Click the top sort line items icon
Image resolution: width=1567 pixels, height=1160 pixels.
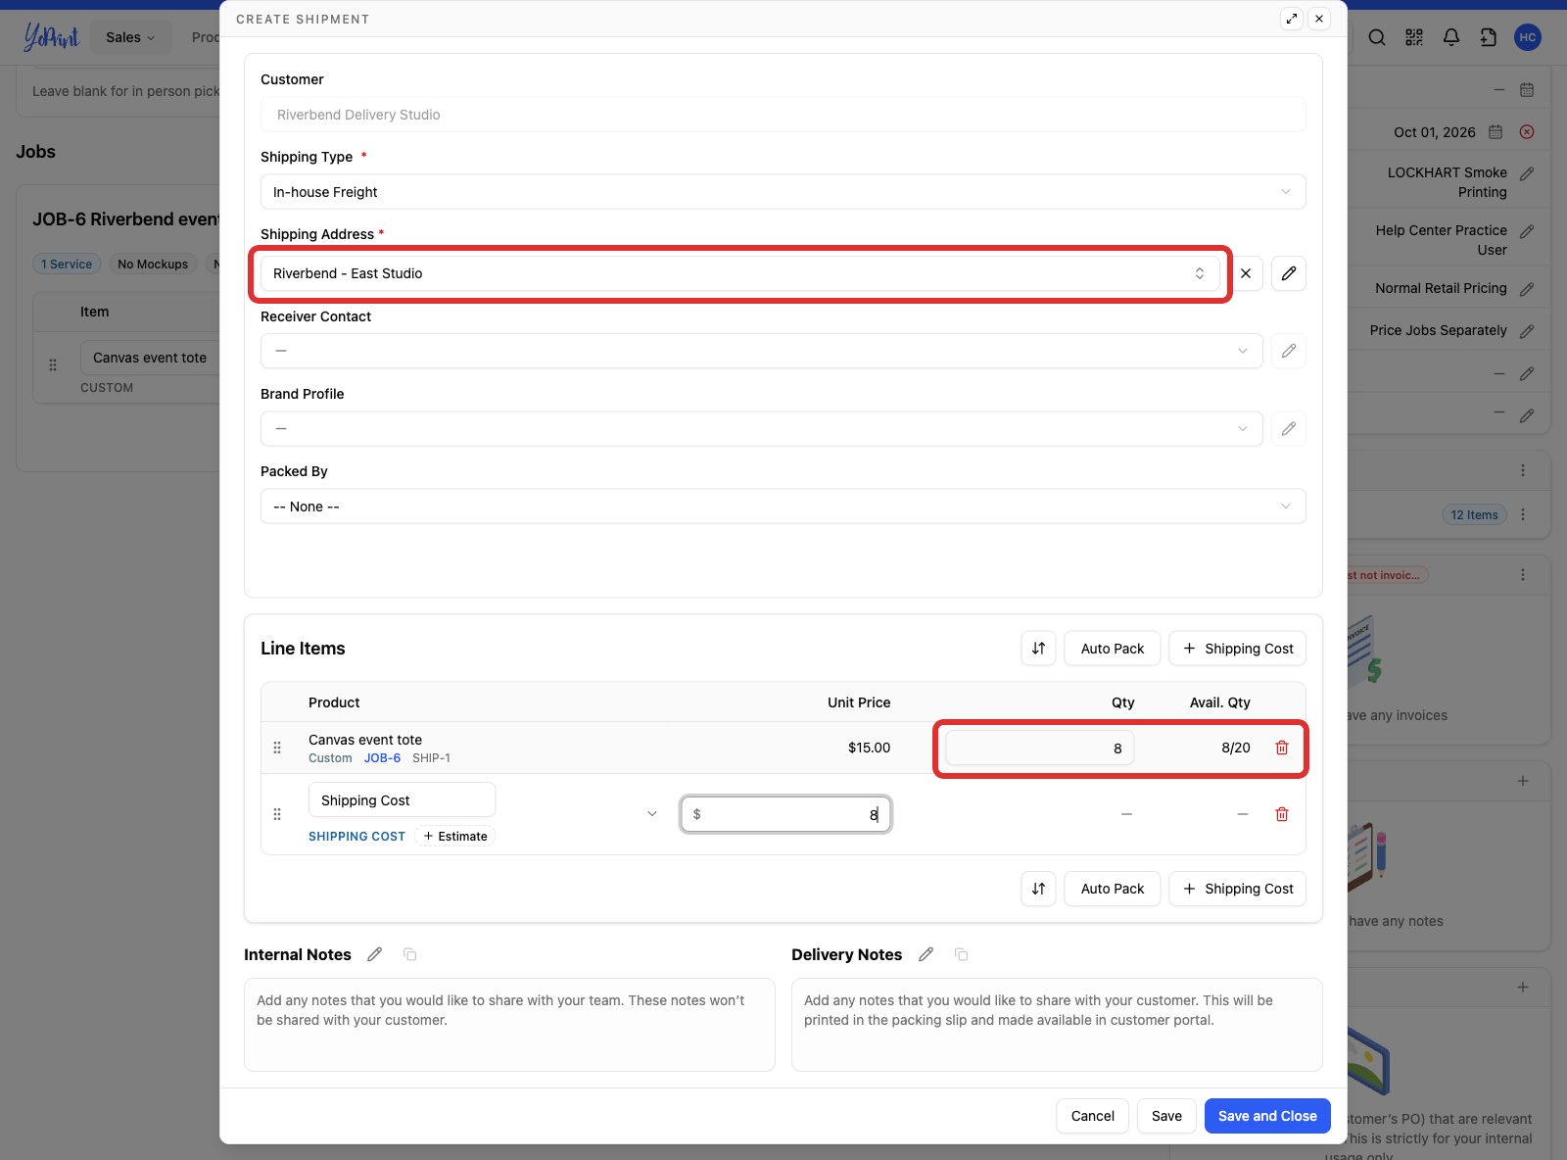(x=1038, y=649)
